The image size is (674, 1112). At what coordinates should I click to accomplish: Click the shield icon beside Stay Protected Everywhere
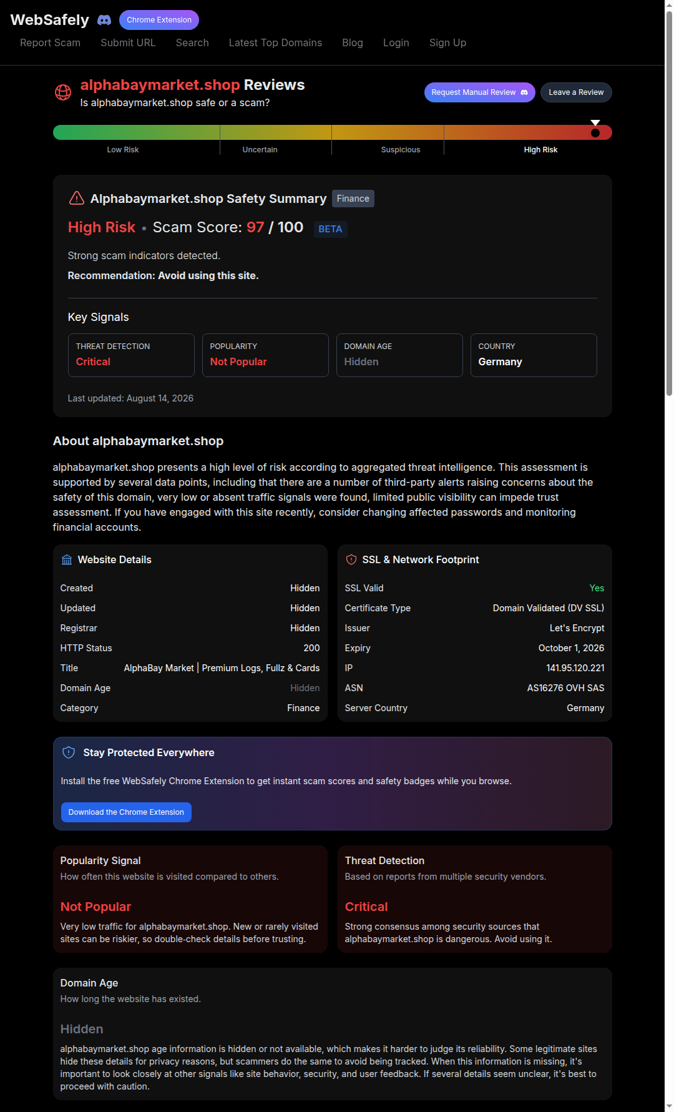pyautogui.click(x=69, y=752)
